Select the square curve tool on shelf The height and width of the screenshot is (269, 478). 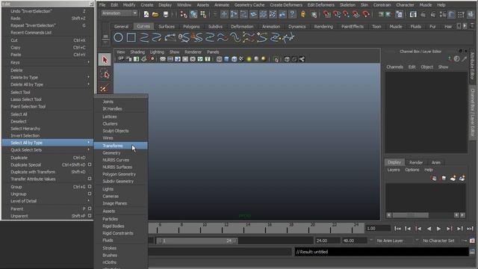[131, 37]
